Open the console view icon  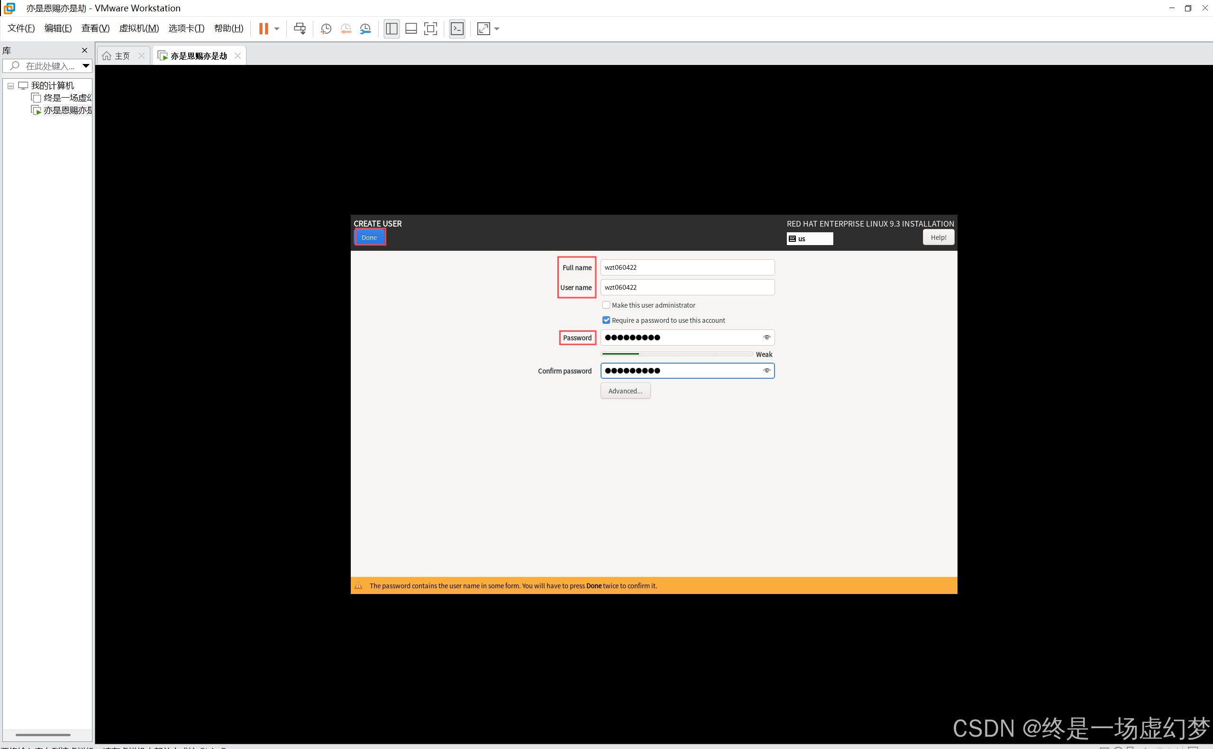point(457,29)
